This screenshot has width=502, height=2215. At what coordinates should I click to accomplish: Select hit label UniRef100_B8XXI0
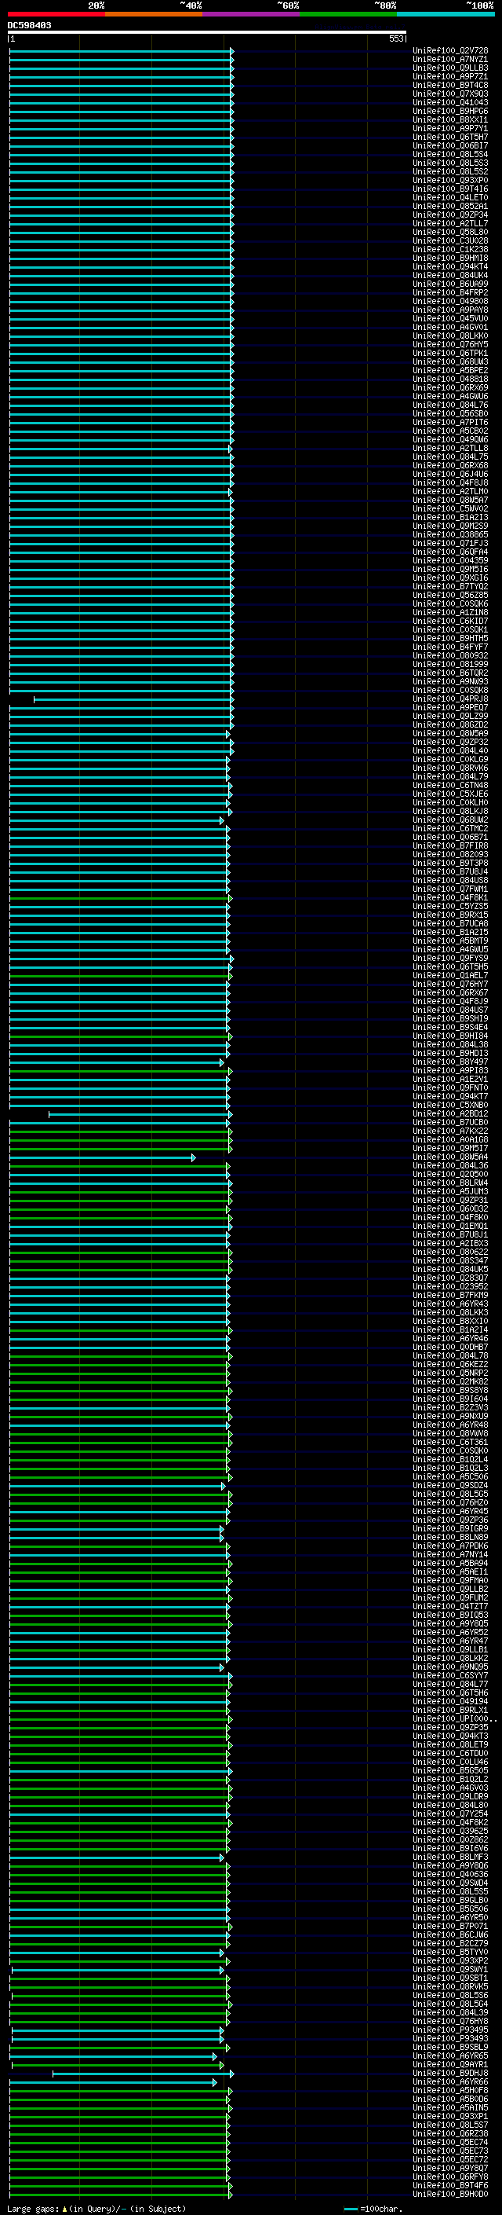click(x=449, y=1321)
